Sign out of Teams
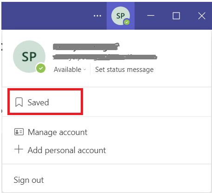212x193 pixels. click(29, 180)
